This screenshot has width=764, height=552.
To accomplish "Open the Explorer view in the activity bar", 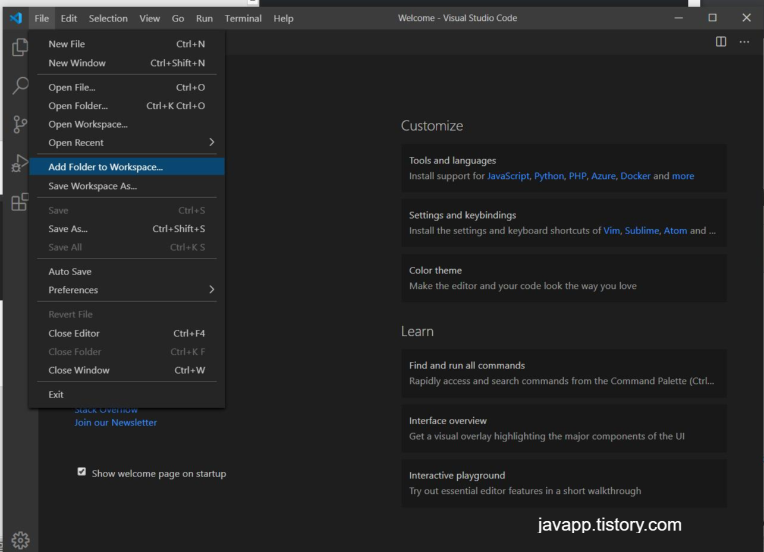I will pos(20,47).
